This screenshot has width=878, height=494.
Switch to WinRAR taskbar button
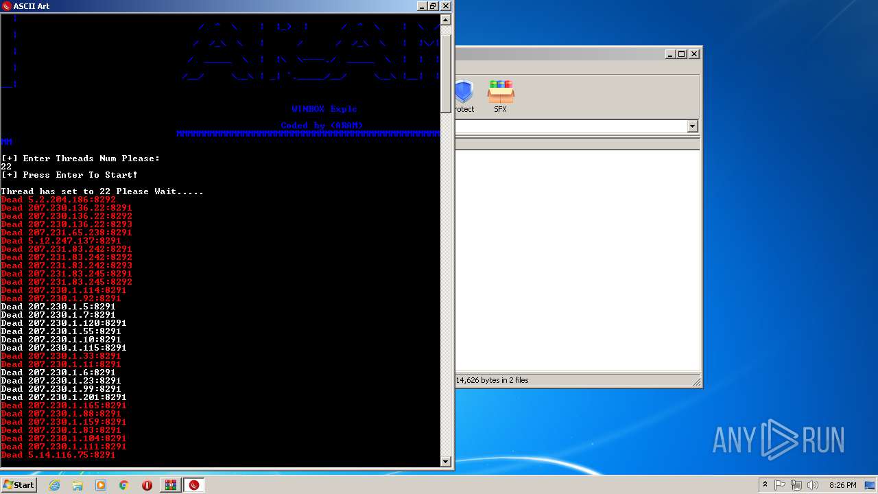[170, 485]
